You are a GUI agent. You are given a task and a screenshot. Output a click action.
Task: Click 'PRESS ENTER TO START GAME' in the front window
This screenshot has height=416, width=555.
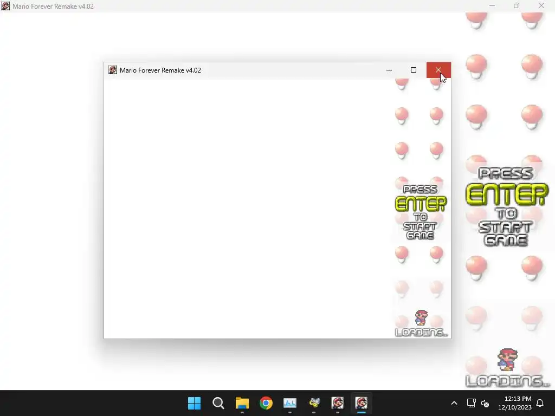tap(421, 212)
